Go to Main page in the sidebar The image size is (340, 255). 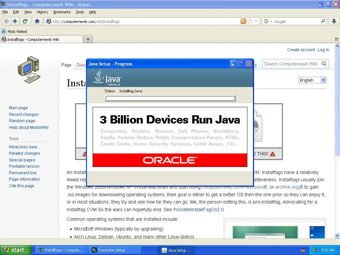[18, 108]
